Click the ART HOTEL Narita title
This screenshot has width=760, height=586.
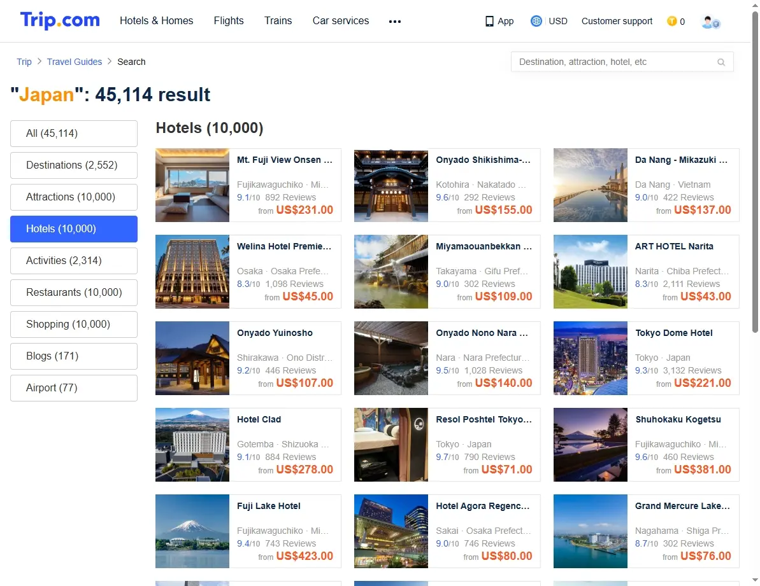pos(674,246)
